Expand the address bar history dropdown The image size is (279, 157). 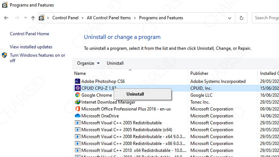[x=230, y=18]
